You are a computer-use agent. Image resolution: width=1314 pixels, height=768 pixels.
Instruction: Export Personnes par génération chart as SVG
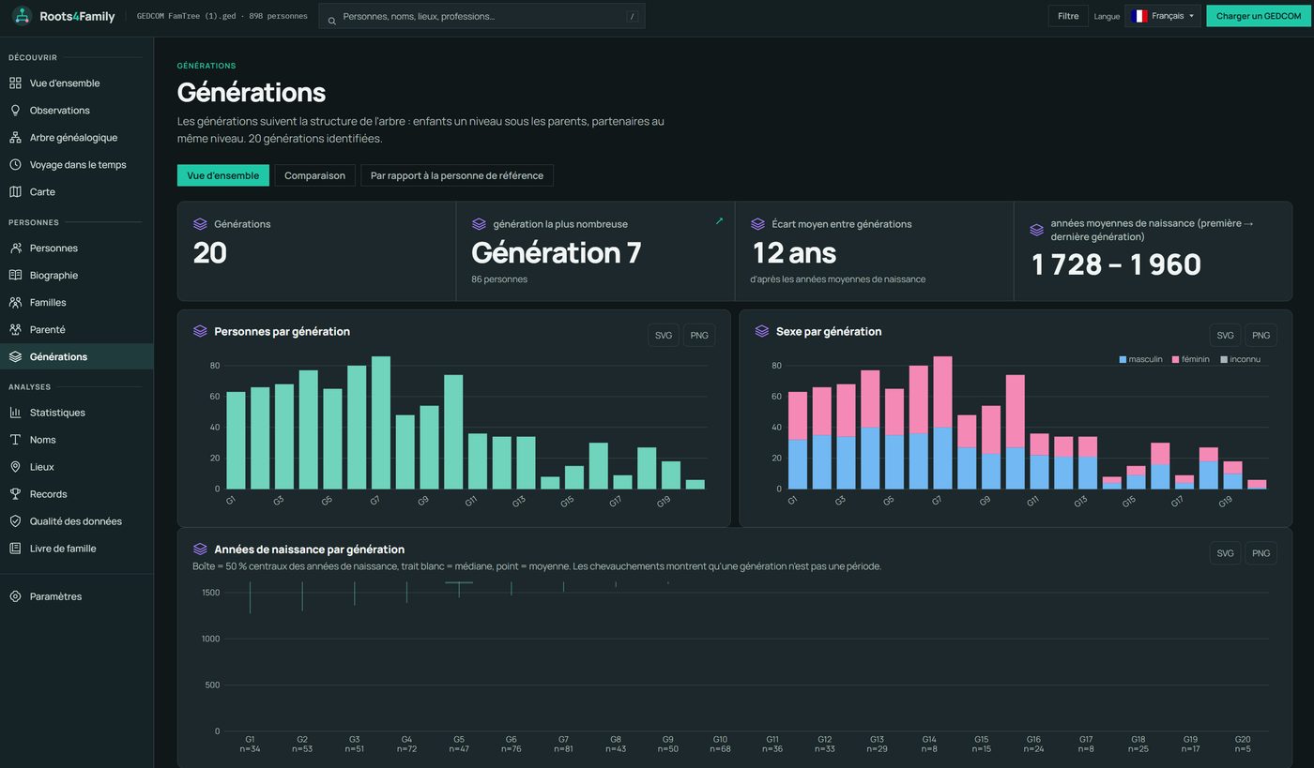click(x=664, y=335)
